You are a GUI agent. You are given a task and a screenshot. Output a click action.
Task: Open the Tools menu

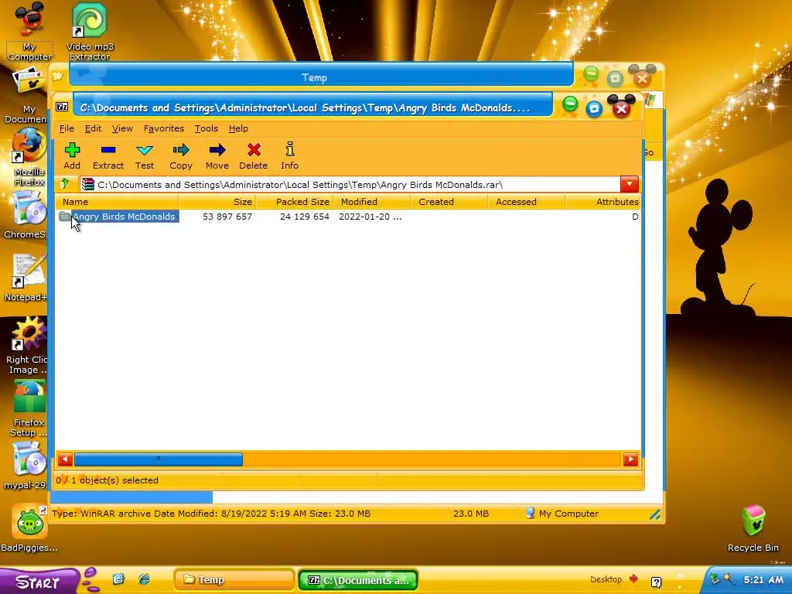pos(206,128)
